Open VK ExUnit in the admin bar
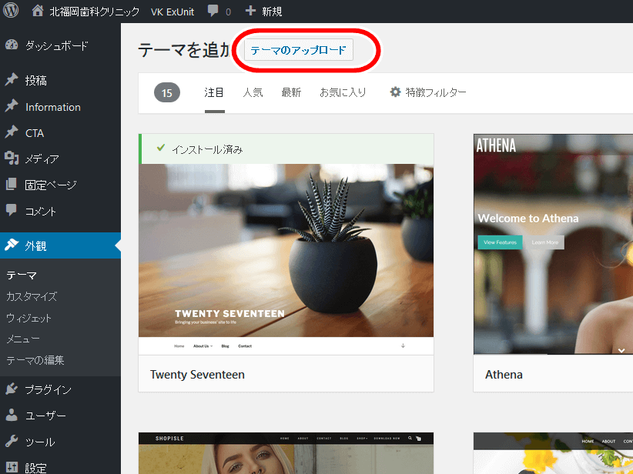 (x=172, y=12)
